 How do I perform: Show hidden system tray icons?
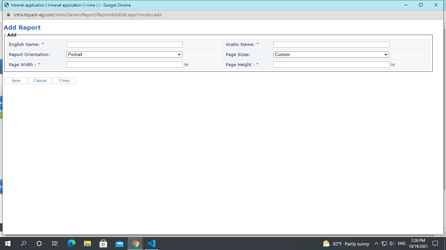376,243
